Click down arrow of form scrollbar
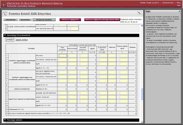The image size is (183, 125). (142, 122)
